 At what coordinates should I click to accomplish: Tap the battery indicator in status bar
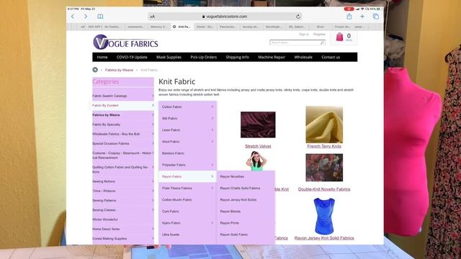tap(378, 9)
